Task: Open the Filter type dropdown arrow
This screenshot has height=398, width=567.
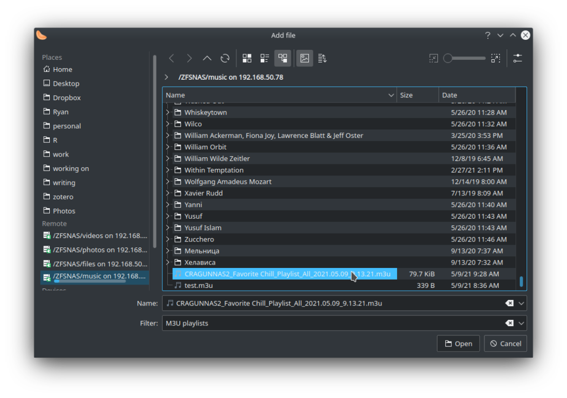Action: [x=521, y=323]
